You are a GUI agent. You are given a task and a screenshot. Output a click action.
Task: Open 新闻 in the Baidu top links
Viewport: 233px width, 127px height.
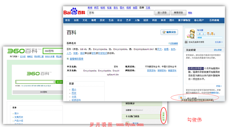coord(90,8)
